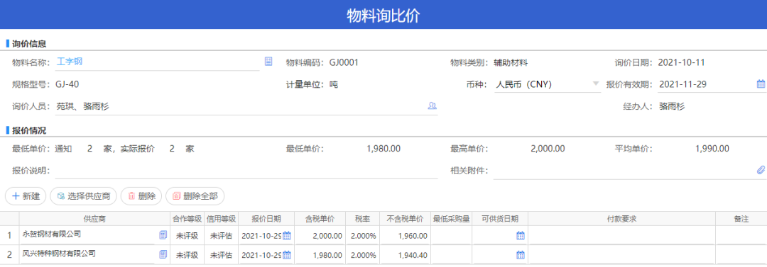Open supplier lookup icon for 永贺钢材有限公司
Image resolution: width=767 pixels, height=267 pixels.
(x=163, y=235)
